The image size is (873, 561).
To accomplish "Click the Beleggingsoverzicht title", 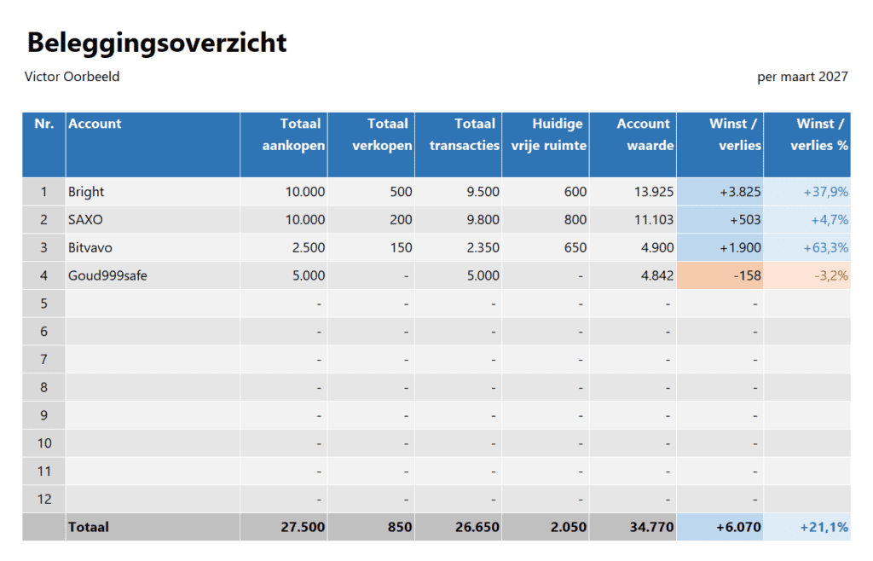I will click(156, 42).
